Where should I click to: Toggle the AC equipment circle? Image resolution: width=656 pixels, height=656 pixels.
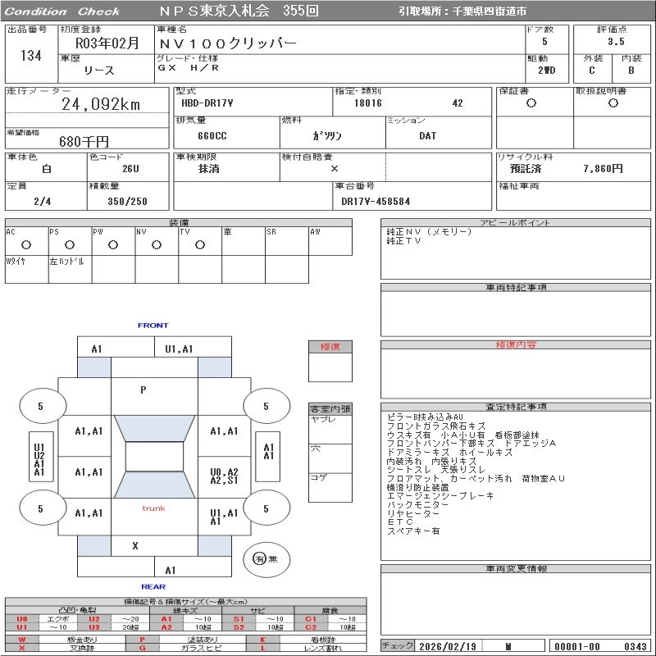click(x=26, y=244)
